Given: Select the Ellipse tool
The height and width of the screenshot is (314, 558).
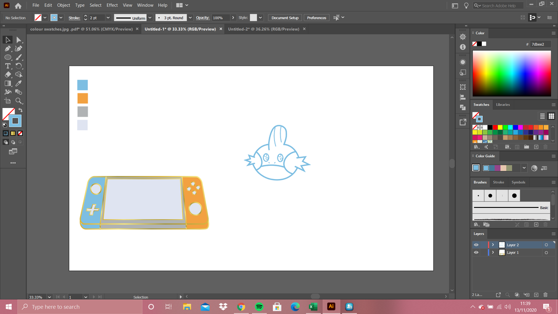Looking at the screenshot, I should (8, 57).
